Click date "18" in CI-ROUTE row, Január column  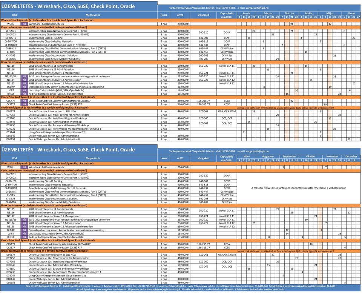[249, 38]
